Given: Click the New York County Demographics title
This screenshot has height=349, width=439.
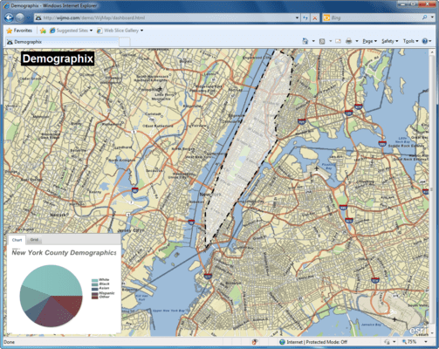Looking at the screenshot, I should (x=64, y=252).
